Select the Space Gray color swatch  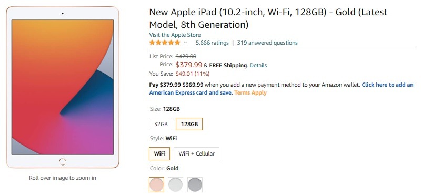[x=195, y=185]
